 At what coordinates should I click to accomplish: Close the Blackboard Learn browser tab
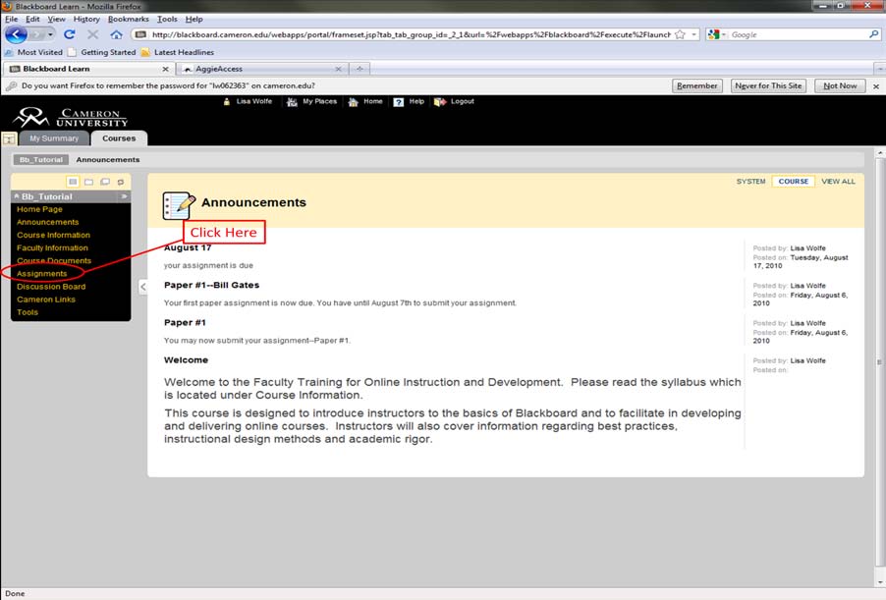pyautogui.click(x=165, y=69)
